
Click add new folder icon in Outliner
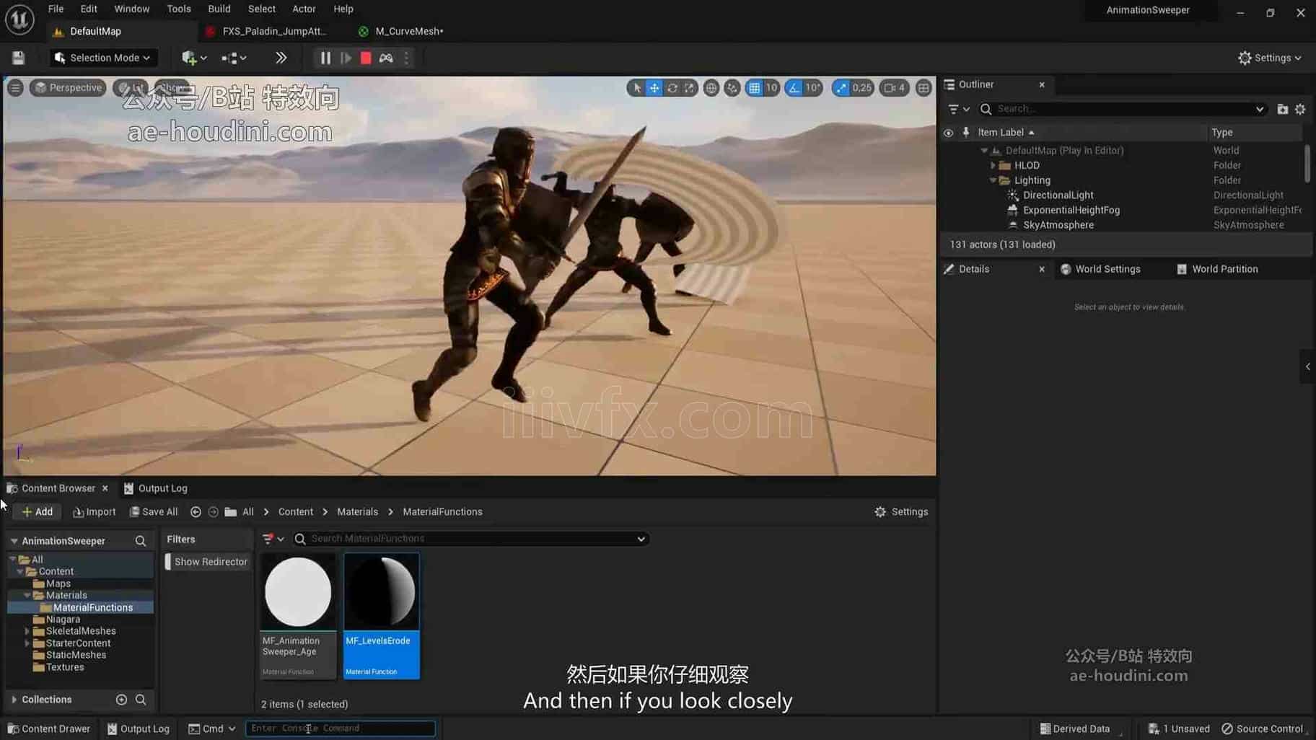pyautogui.click(x=1282, y=109)
